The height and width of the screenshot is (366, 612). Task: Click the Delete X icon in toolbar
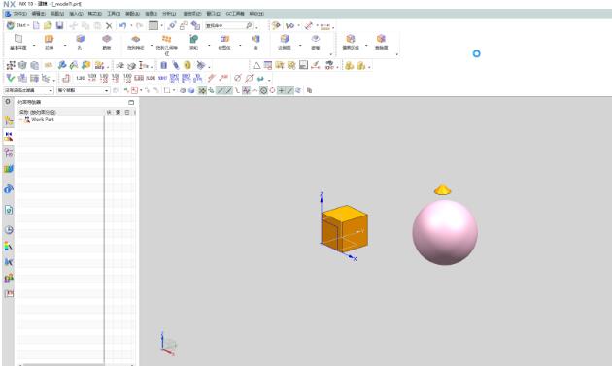[x=109, y=26]
